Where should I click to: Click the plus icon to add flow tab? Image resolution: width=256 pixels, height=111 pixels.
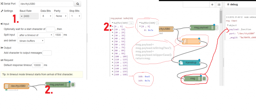tap(212, 4)
